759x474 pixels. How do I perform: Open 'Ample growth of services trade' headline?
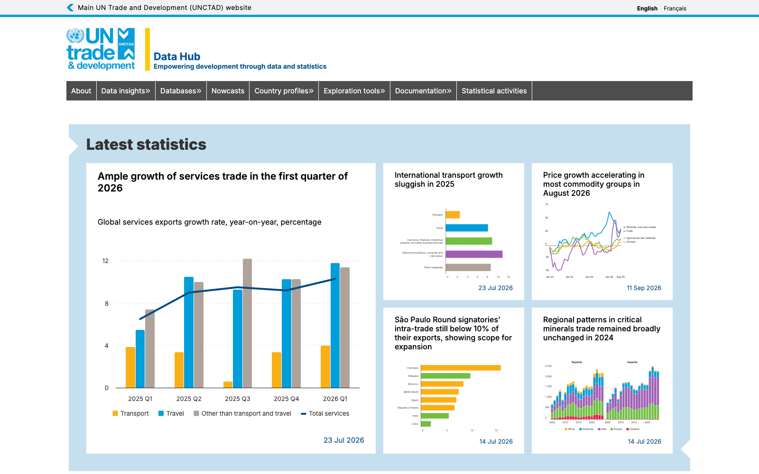click(222, 182)
